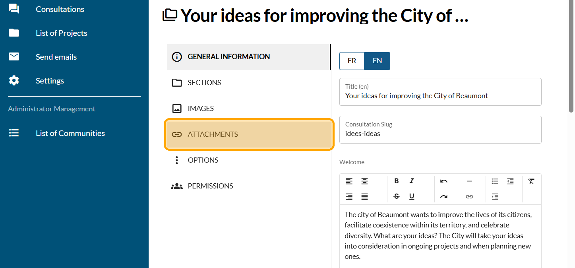The height and width of the screenshot is (268, 575).
Task: Insert a horizontal rule line
Action: click(x=469, y=181)
